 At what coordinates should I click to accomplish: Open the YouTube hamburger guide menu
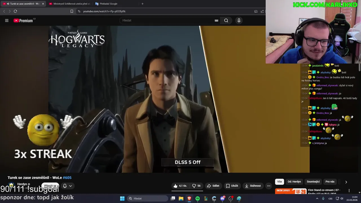[7, 20]
